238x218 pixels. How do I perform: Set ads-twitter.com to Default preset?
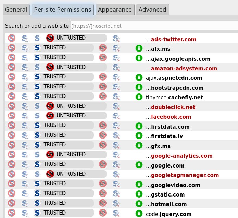coord(12,38)
